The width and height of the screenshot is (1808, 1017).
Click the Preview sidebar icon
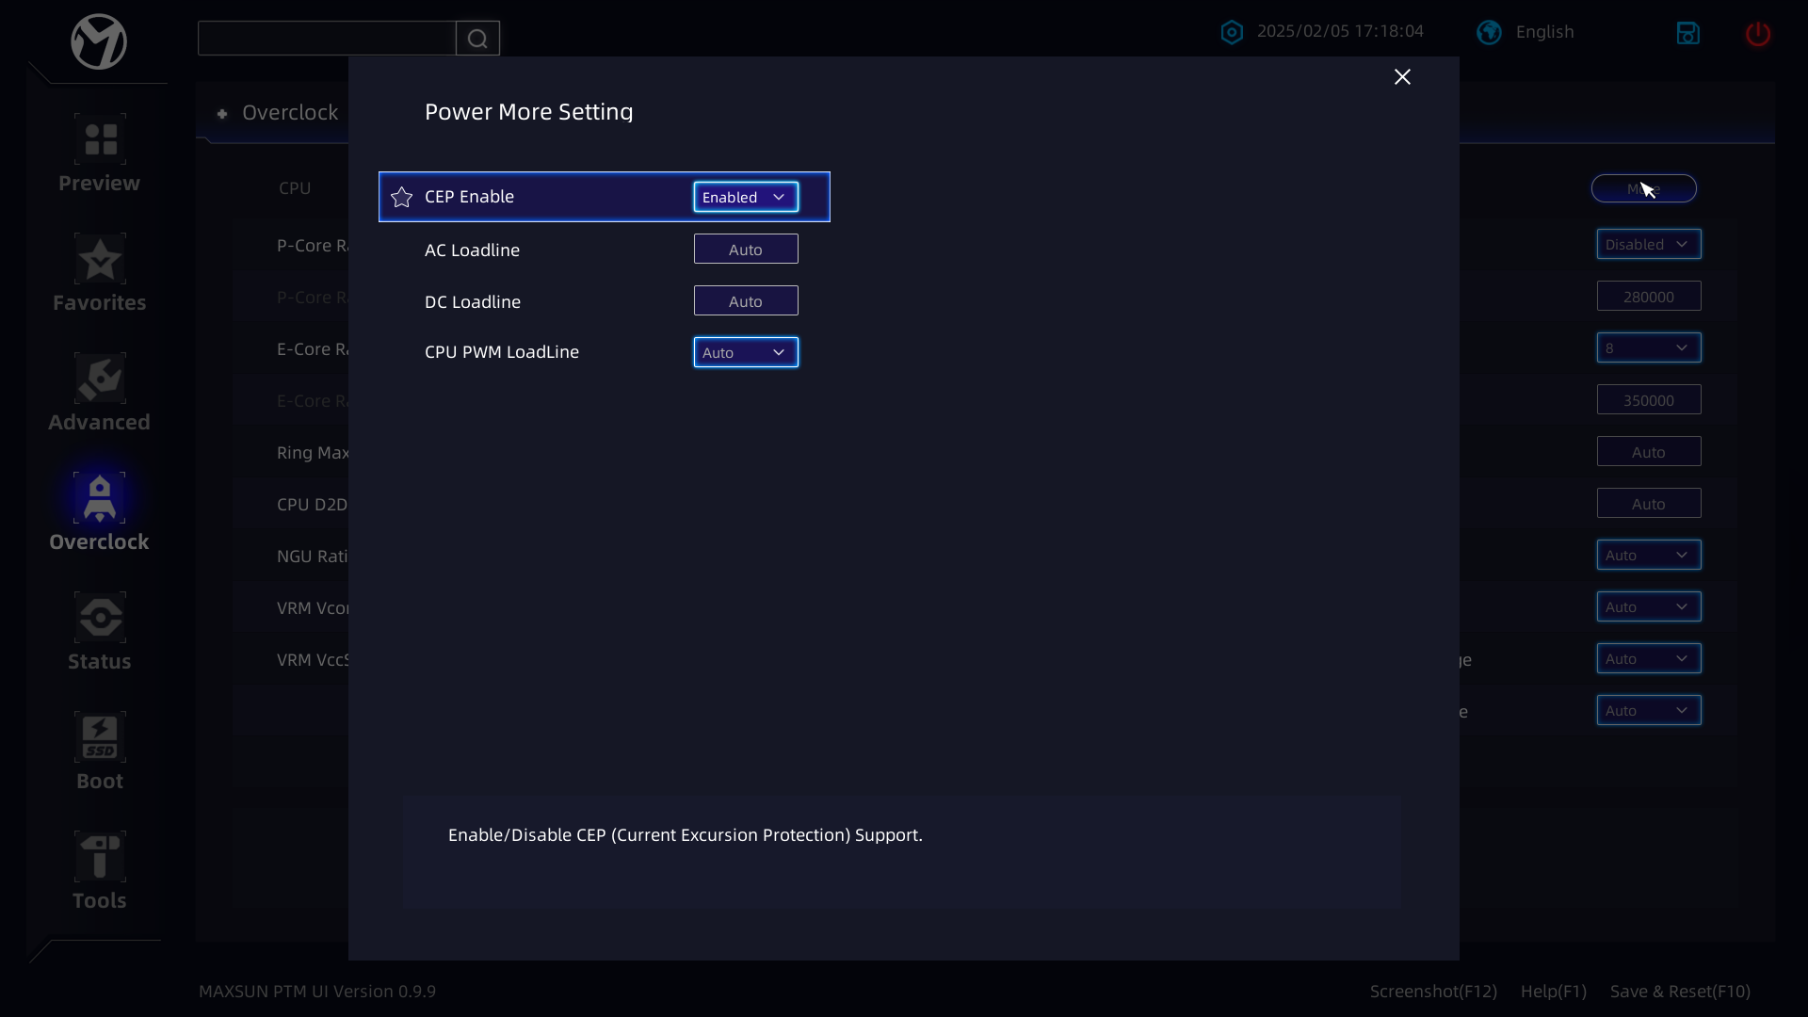[x=100, y=140]
